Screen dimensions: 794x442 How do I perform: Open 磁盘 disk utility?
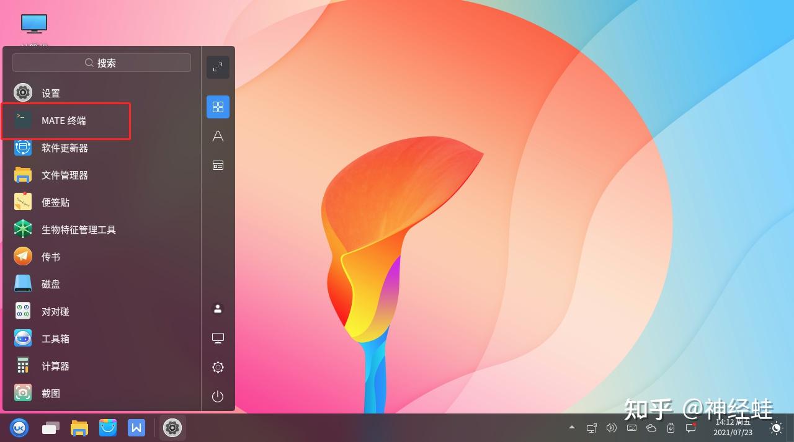tap(102, 284)
